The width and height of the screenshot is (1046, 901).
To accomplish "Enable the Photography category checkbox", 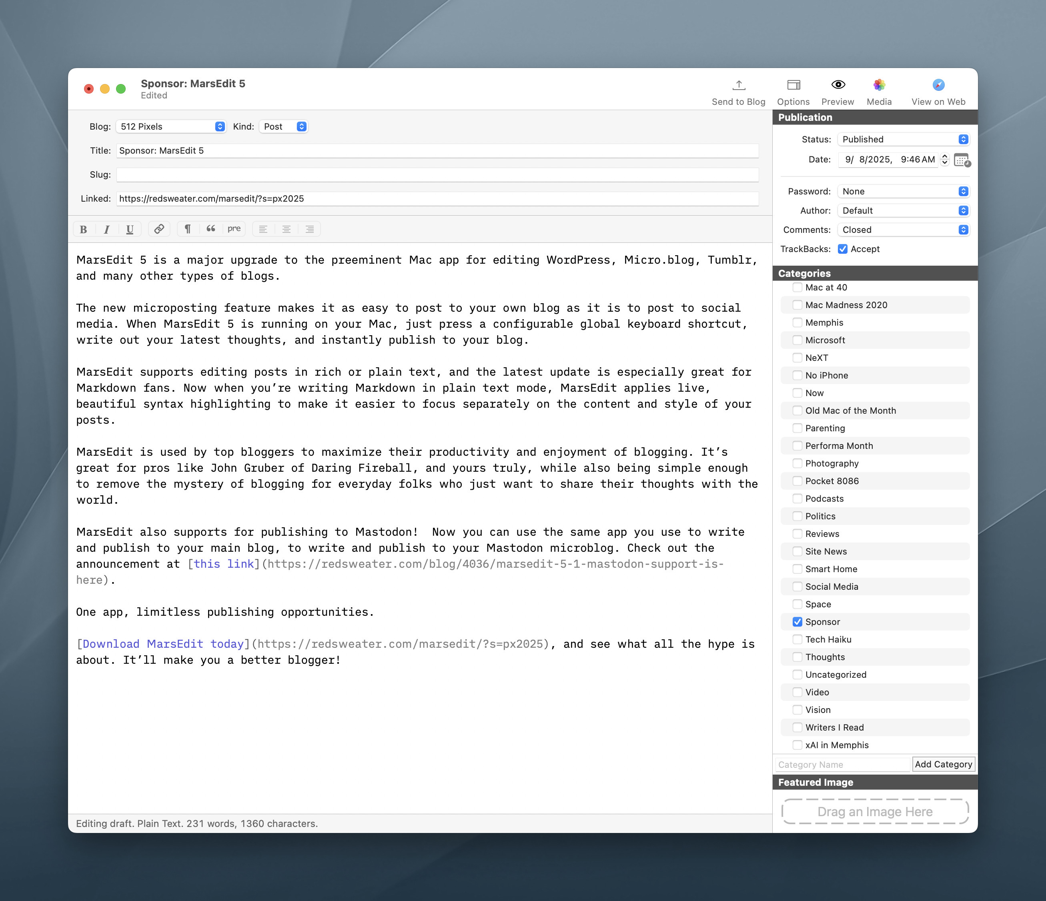I will point(798,463).
